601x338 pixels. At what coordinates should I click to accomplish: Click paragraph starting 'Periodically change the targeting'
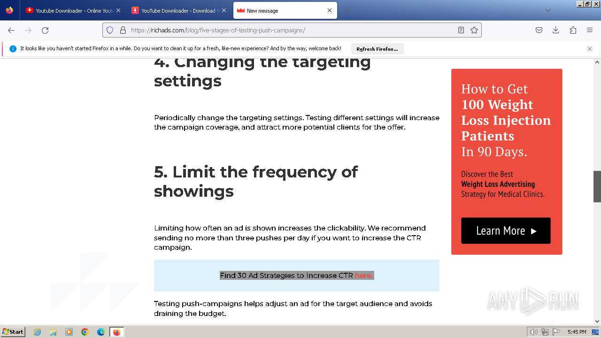[x=297, y=123]
